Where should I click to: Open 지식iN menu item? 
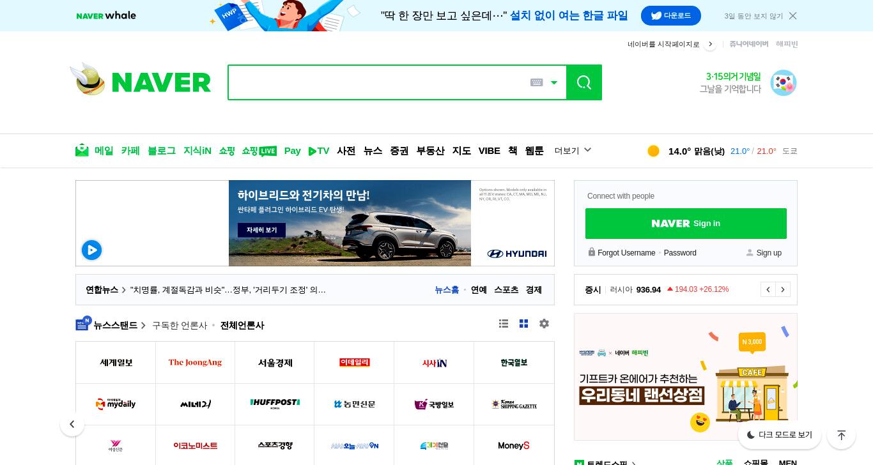197,151
